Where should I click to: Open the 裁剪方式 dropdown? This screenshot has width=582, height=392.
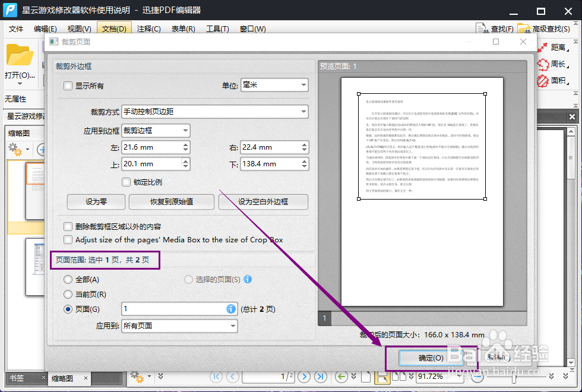215,112
